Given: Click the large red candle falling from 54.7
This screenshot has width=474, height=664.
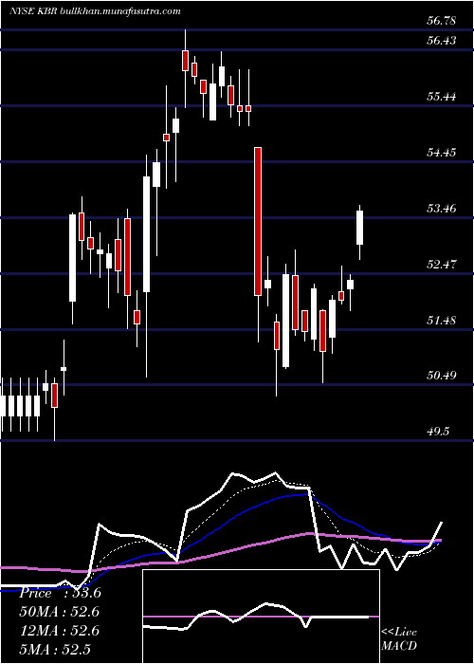Looking at the screenshot, I should (258, 221).
